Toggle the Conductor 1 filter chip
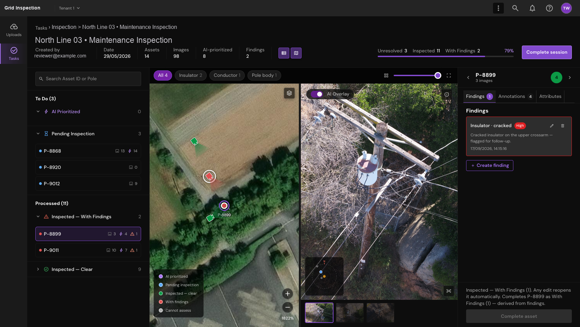 (227, 75)
